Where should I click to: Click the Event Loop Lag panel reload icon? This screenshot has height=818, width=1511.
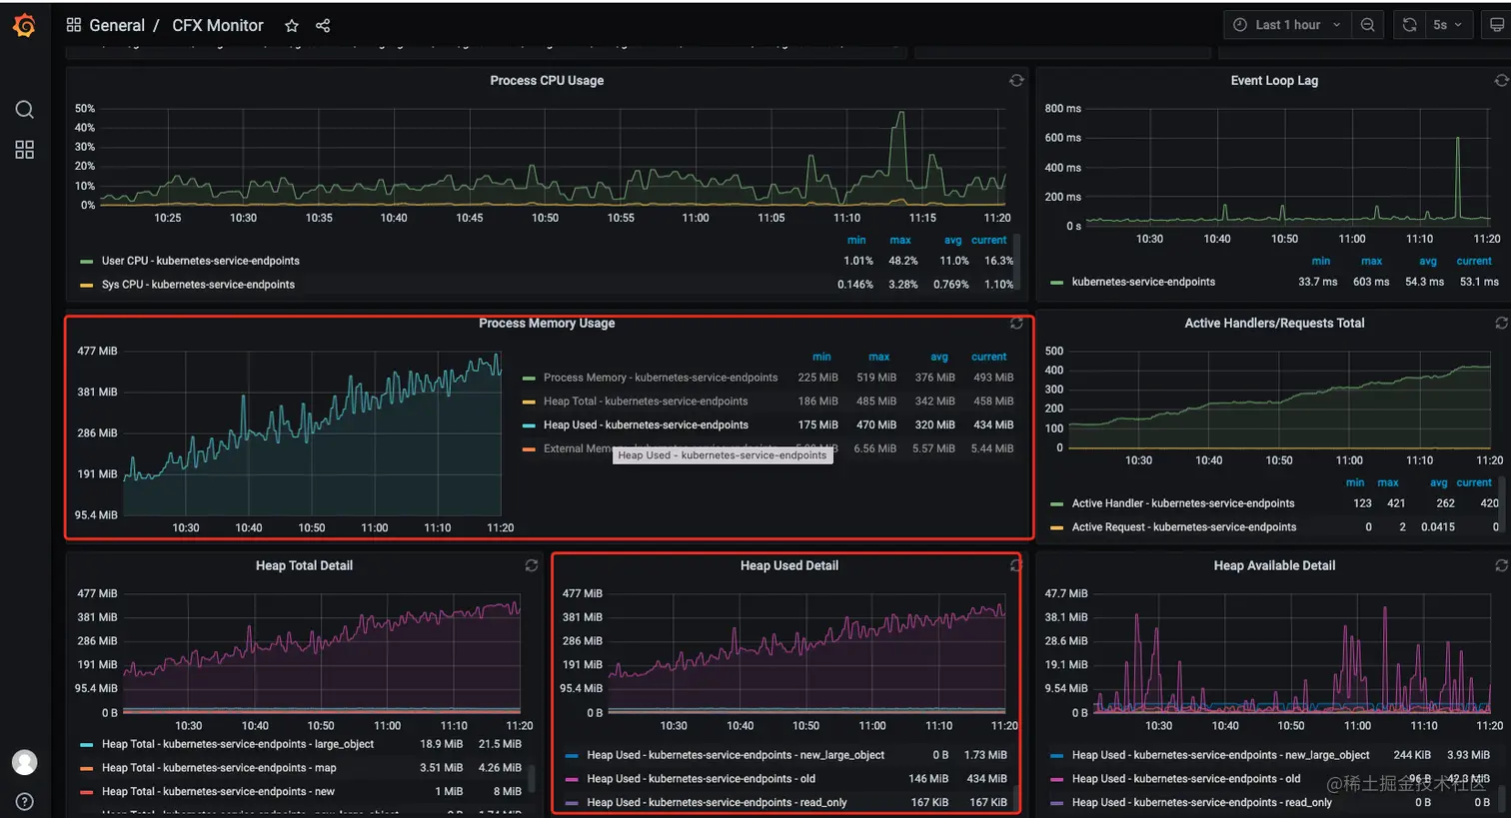click(x=1501, y=81)
